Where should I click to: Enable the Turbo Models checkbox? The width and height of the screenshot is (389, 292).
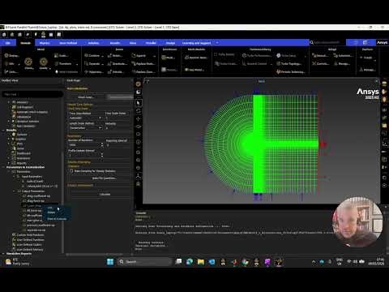[216, 54]
